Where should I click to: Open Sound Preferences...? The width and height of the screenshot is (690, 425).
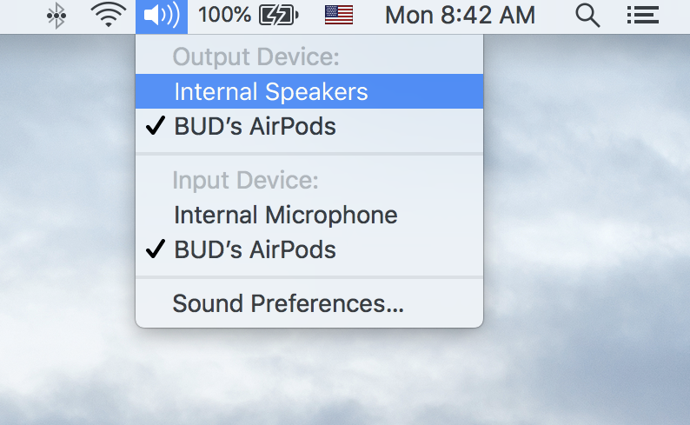(309, 303)
